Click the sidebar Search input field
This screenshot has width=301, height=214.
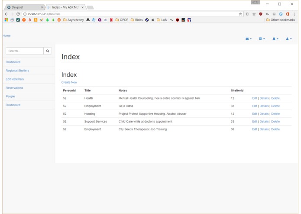pyautogui.click(x=25, y=51)
